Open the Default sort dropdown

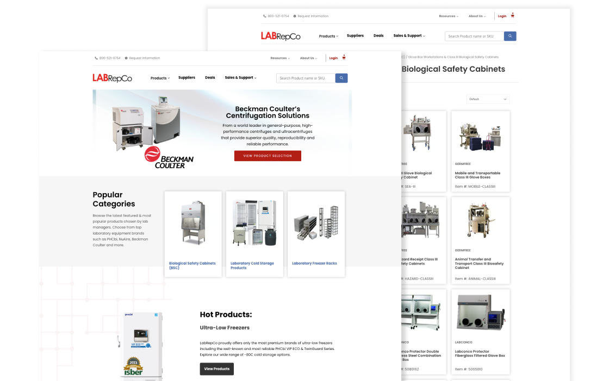click(x=488, y=99)
